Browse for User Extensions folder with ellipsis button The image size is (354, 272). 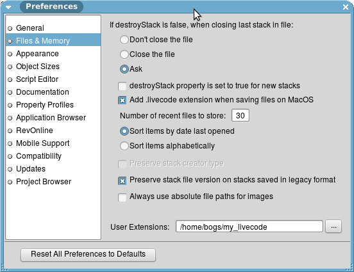[333, 227]
